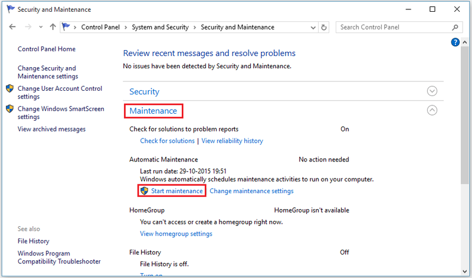This screenshot has width=472, height=278.
Task: Minimize the Security and Maintenance window
Action: click(408, 9)
